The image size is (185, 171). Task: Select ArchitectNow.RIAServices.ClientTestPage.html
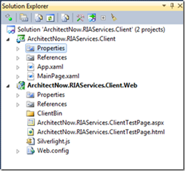(x=101, y=132)
